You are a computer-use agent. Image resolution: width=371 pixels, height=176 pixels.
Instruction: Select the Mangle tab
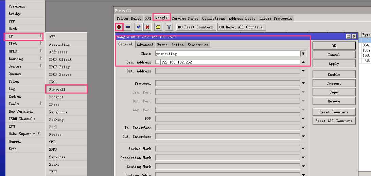(x=162, y=18)
